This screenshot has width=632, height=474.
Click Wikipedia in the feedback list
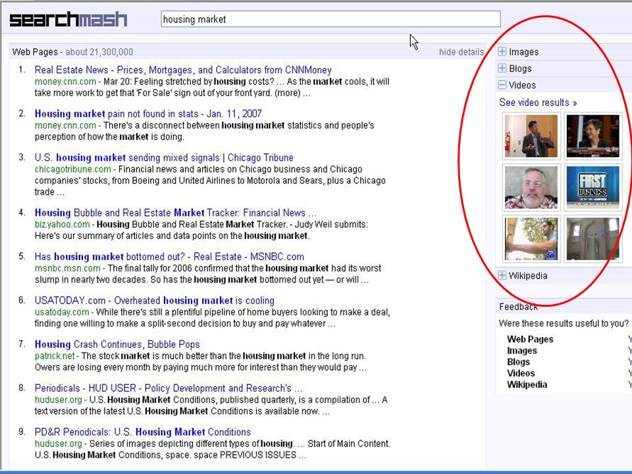click(x=527, y=384)
